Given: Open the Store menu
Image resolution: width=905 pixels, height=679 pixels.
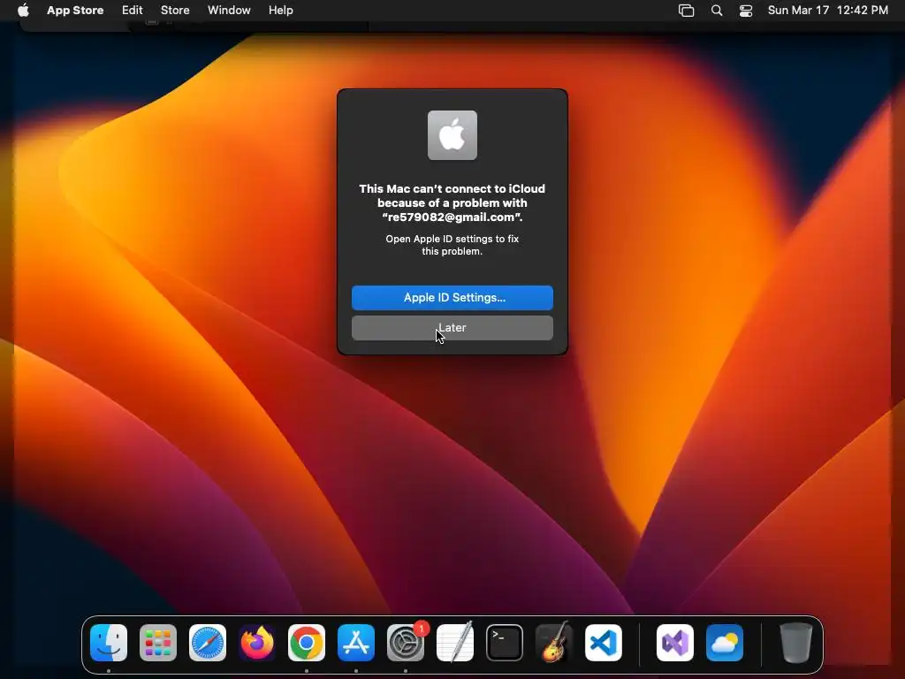Looking at the screenshot, I should pyautogui.click(x=175, y=11).
